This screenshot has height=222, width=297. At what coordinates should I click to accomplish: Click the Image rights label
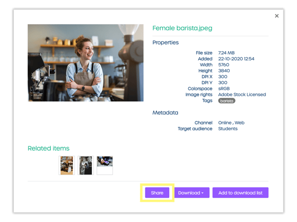[x=199, y=95]
